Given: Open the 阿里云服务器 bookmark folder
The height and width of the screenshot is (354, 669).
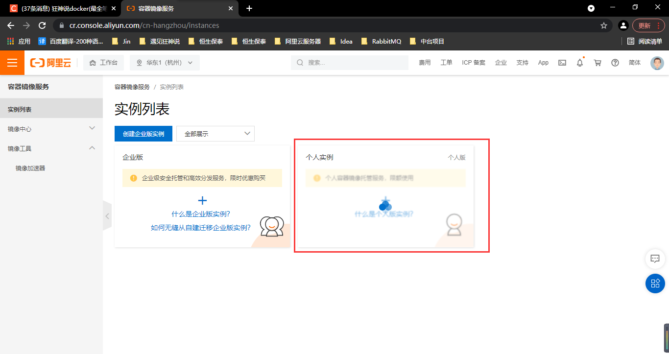Looking at the screenshot, I should 298,41.
